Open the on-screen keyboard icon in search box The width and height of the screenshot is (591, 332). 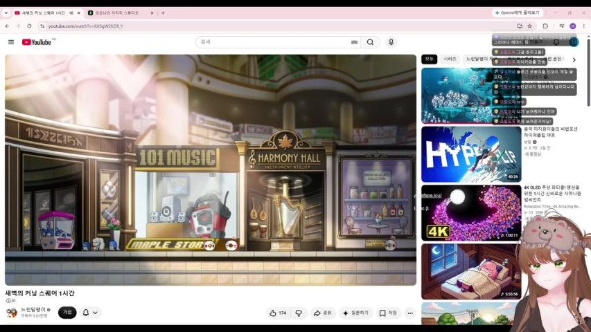click(354, 42)
